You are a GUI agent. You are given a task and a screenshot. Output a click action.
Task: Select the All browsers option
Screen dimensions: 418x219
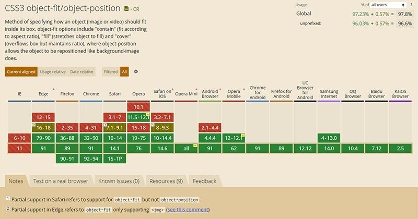pos(124,71)
